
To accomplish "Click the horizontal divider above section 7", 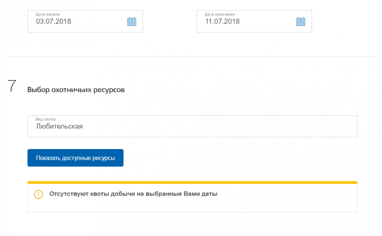I will (x=192, y=57).
